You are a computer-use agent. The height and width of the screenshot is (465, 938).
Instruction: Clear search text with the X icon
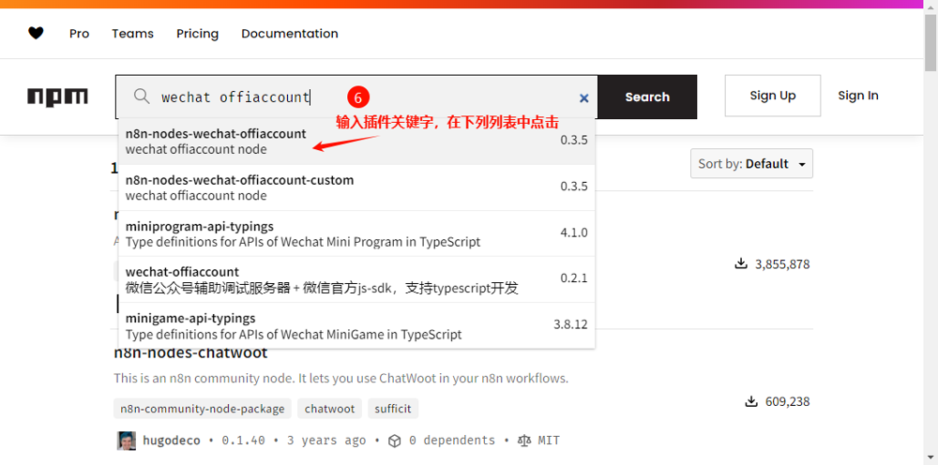coord(583,97)
